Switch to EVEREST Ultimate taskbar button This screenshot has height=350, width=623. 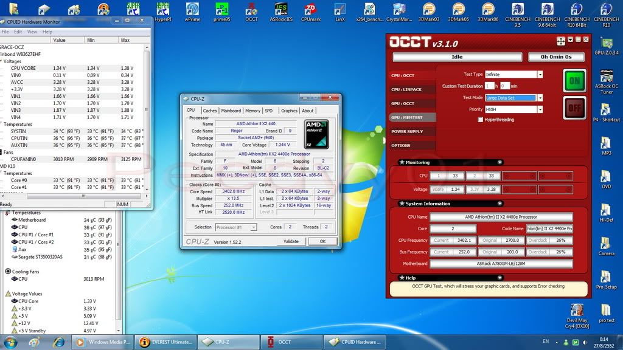point(164,341)
